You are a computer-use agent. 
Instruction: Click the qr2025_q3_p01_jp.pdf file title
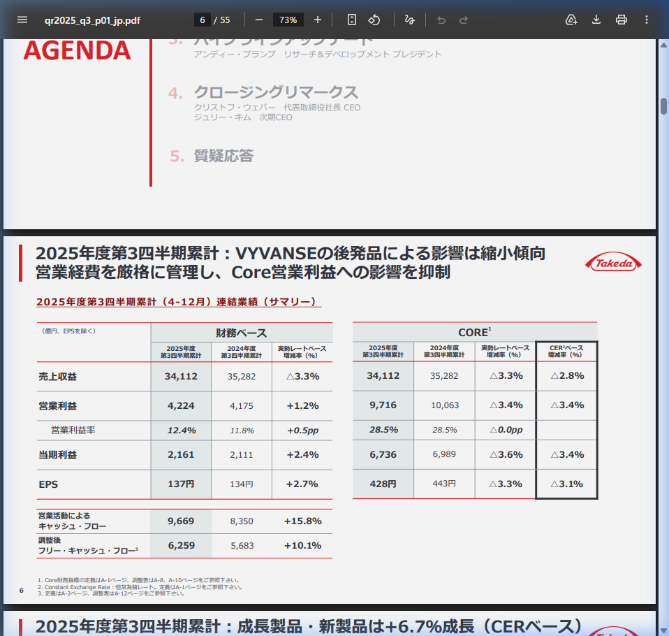coord(92,20)
